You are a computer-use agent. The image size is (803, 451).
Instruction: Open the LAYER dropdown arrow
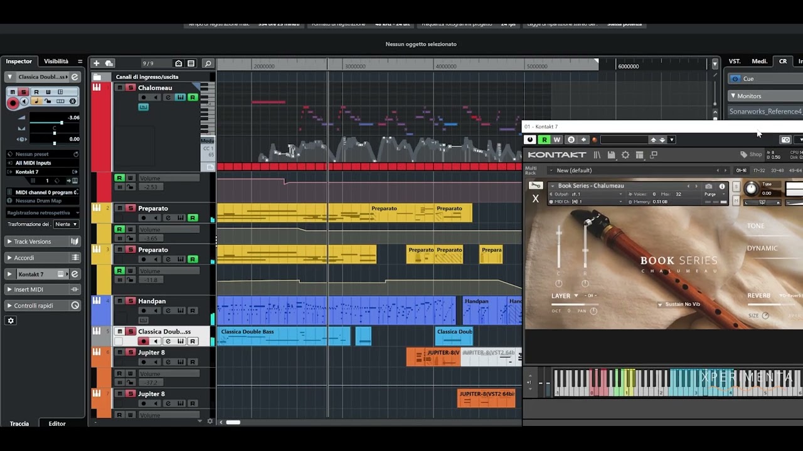576,296
